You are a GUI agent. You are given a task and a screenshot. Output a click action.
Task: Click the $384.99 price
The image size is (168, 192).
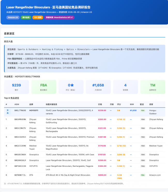pos(102,166)
